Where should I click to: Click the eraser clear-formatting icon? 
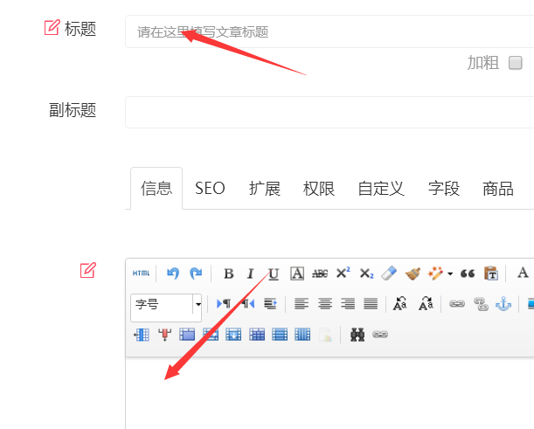coord(390,273)
